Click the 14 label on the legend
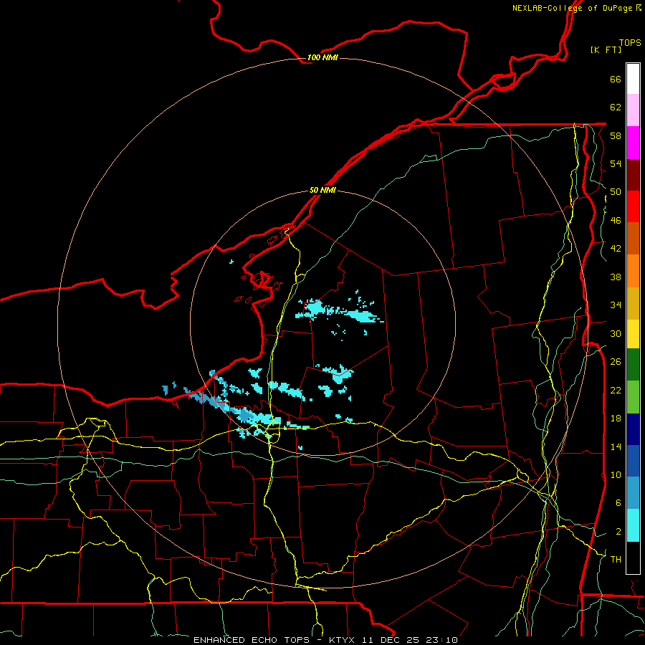Image resolution: width=645 pixels, height=645 pixels. pos(616,446)
